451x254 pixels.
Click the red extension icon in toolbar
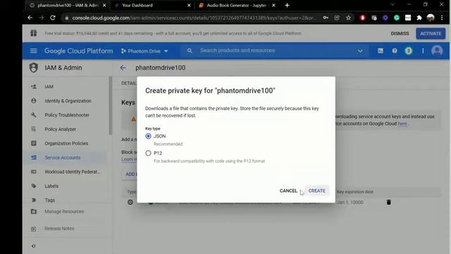coord(362,18)
